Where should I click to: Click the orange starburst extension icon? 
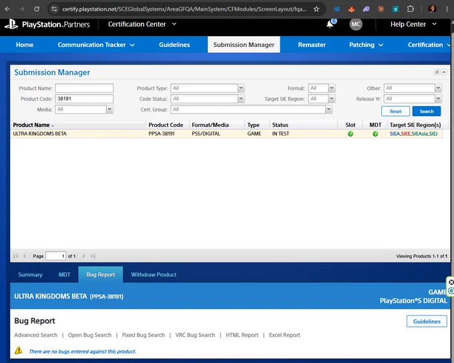pos(381,9)
